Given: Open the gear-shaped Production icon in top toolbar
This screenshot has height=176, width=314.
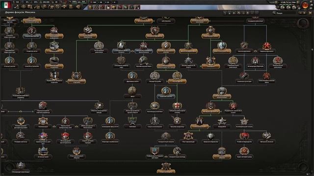Looking at the screenshot, I should pyautogui.click(x=58, y=7).
